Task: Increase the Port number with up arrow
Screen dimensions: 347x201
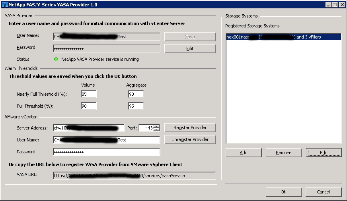Action: (x=156, y=126)
